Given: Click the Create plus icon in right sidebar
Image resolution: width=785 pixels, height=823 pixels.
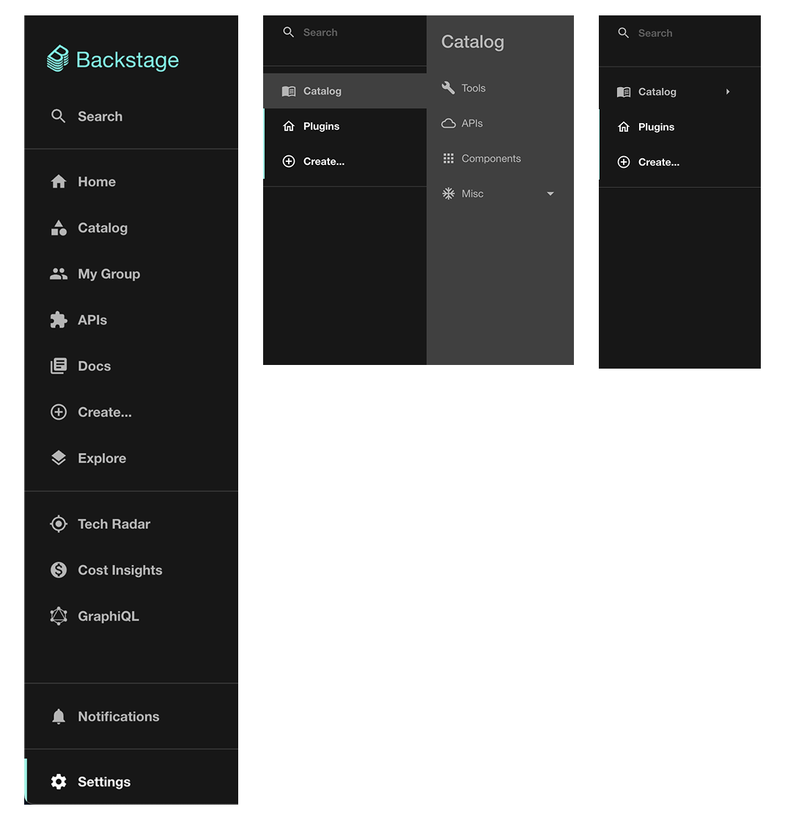Looking at the screenshot, I should [x=623, y=162].
